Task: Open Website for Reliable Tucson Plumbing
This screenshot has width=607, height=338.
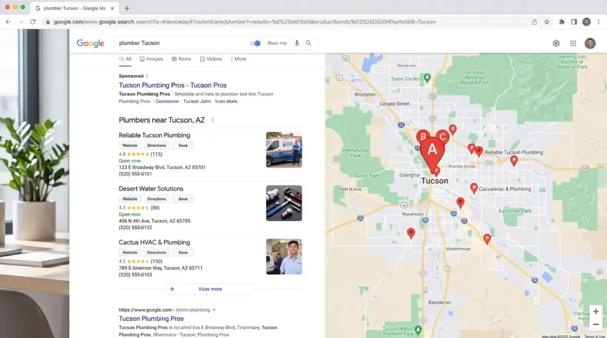Action: [x=130, y=146]
